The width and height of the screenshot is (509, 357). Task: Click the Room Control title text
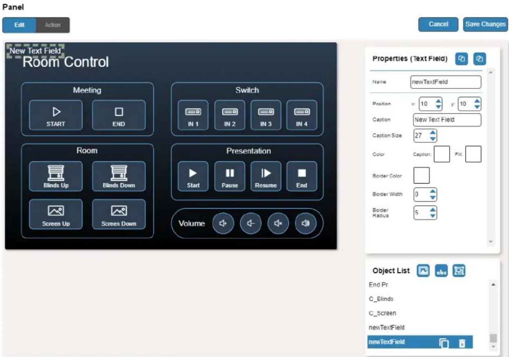pos(66,63)
